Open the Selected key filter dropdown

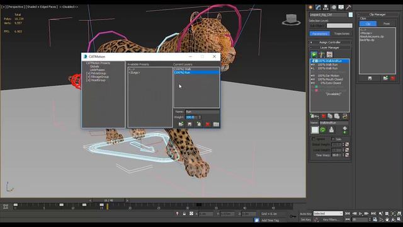pos(328,214)
